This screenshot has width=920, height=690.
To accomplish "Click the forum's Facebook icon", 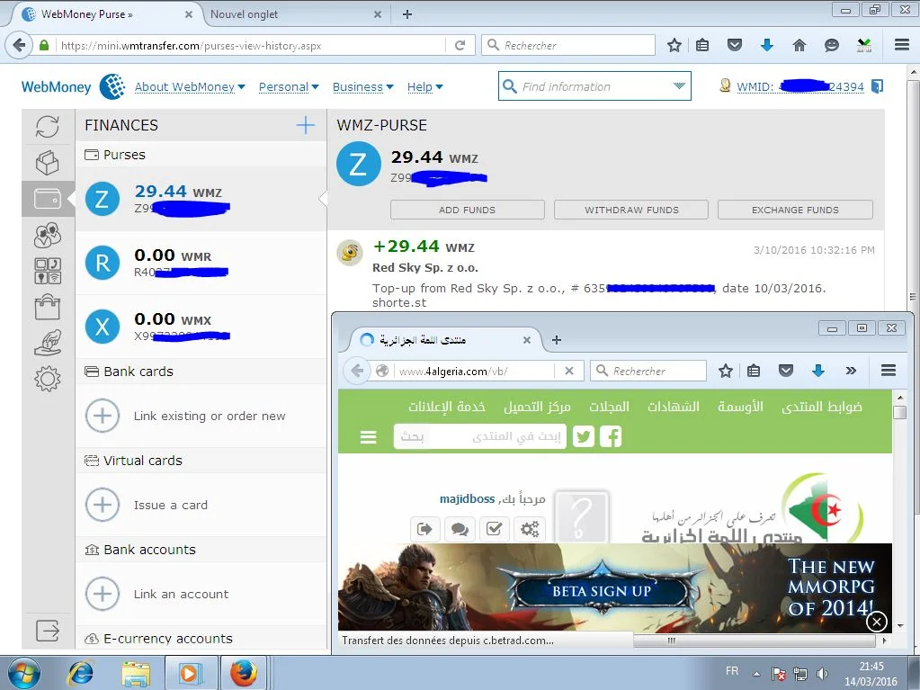I will coord(611,437).
